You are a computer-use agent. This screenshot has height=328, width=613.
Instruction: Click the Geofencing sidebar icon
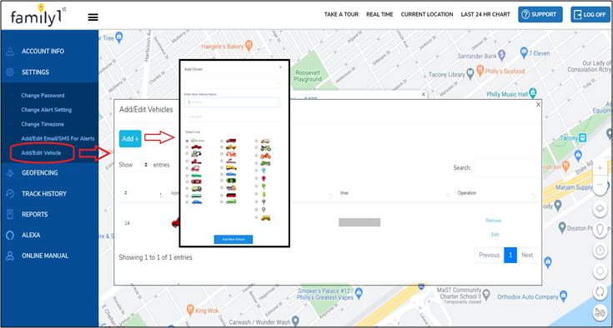point(10,173)
